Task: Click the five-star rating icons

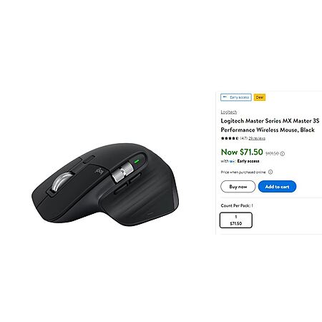Action: tap(230, 138)
